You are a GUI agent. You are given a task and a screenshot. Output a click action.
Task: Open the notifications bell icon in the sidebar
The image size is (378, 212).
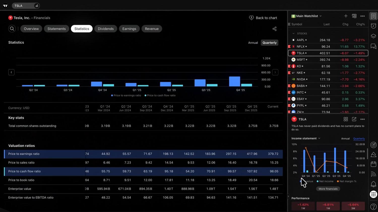click(x=373, y=184)
